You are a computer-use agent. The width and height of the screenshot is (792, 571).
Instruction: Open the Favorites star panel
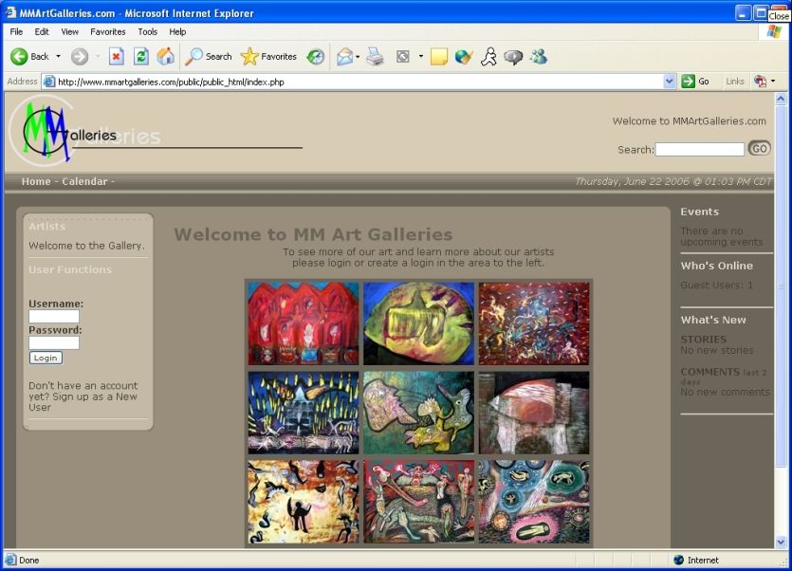pyautogui.click(x=268, y=57)
